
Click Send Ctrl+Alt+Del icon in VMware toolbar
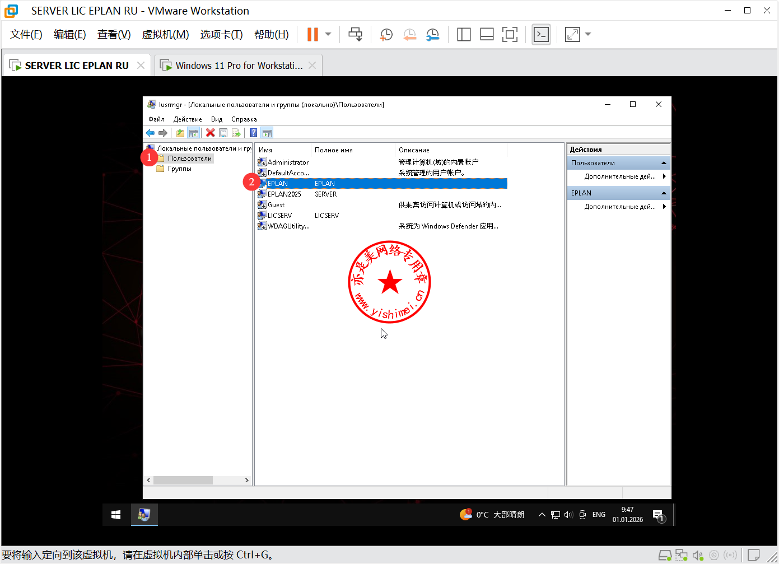(355, 35)
